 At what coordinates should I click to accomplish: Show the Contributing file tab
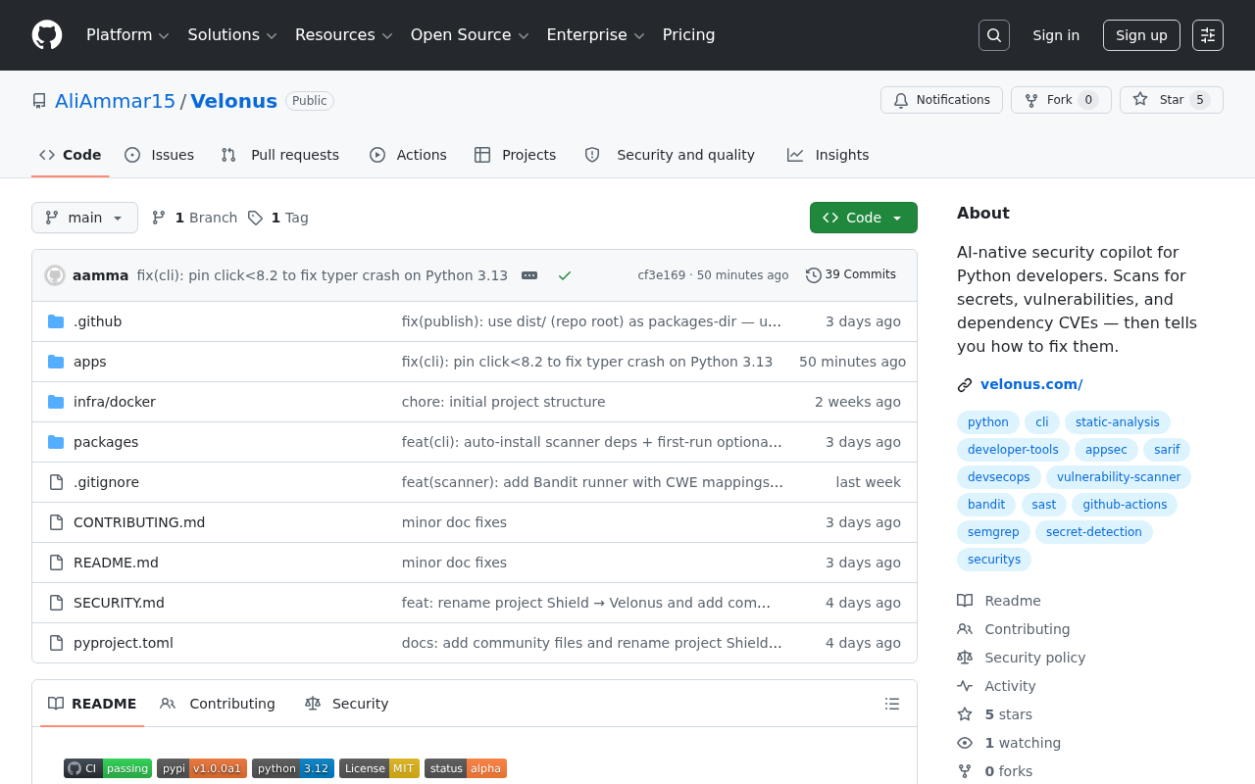[x=218, y=704]
